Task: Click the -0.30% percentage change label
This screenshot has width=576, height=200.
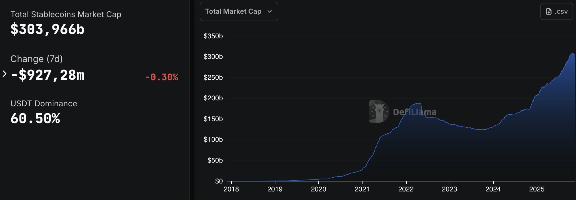Action: [162, 77]
